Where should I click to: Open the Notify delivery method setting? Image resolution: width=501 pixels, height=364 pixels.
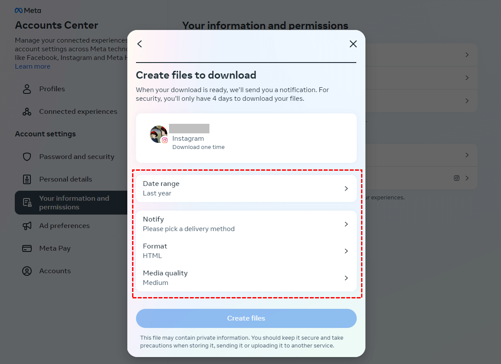[246, 224]
